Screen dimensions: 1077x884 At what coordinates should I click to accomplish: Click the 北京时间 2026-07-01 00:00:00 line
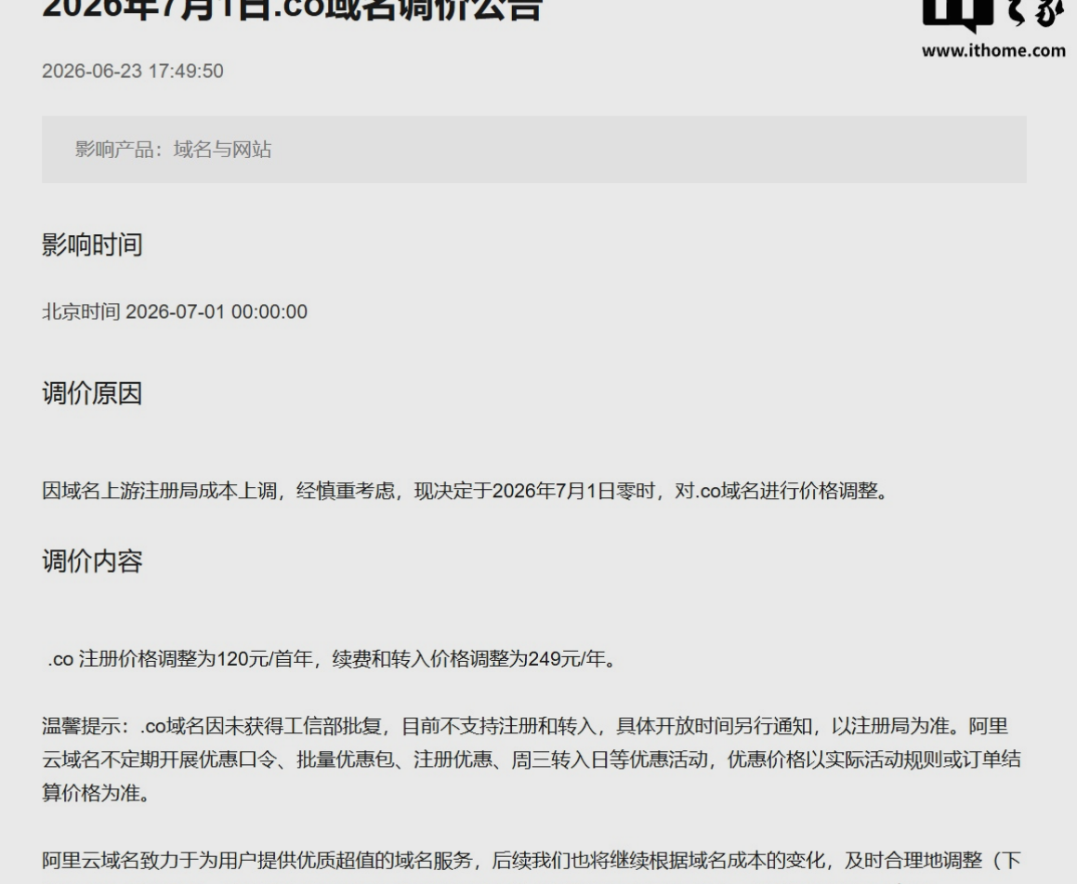(175, 311)
